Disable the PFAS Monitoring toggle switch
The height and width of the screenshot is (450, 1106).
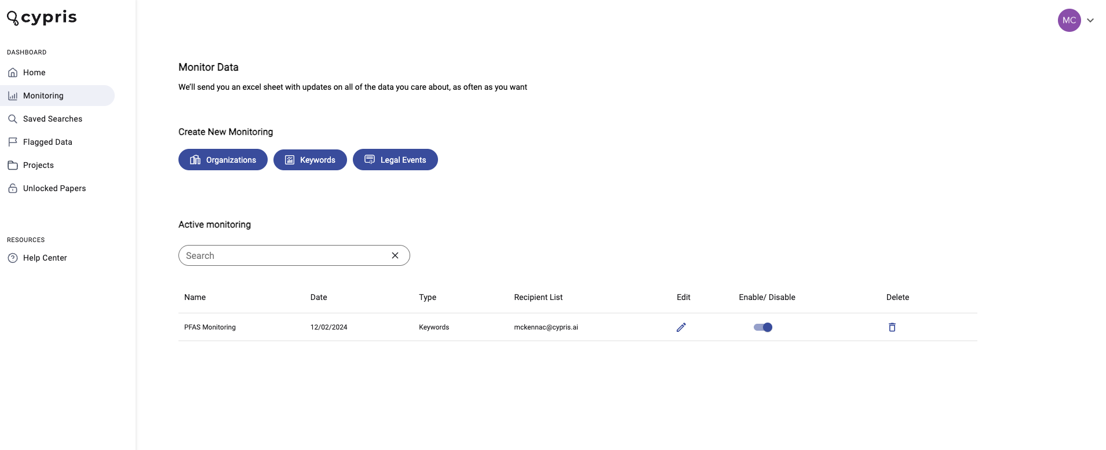tap(763, 327)
